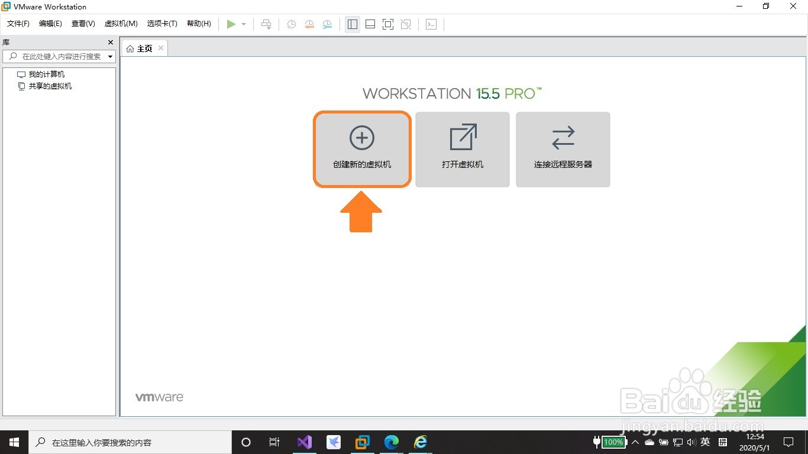Open the 帮助(H) menu
The width and height of the screenshot is (808, 454).
pos(199,24)
